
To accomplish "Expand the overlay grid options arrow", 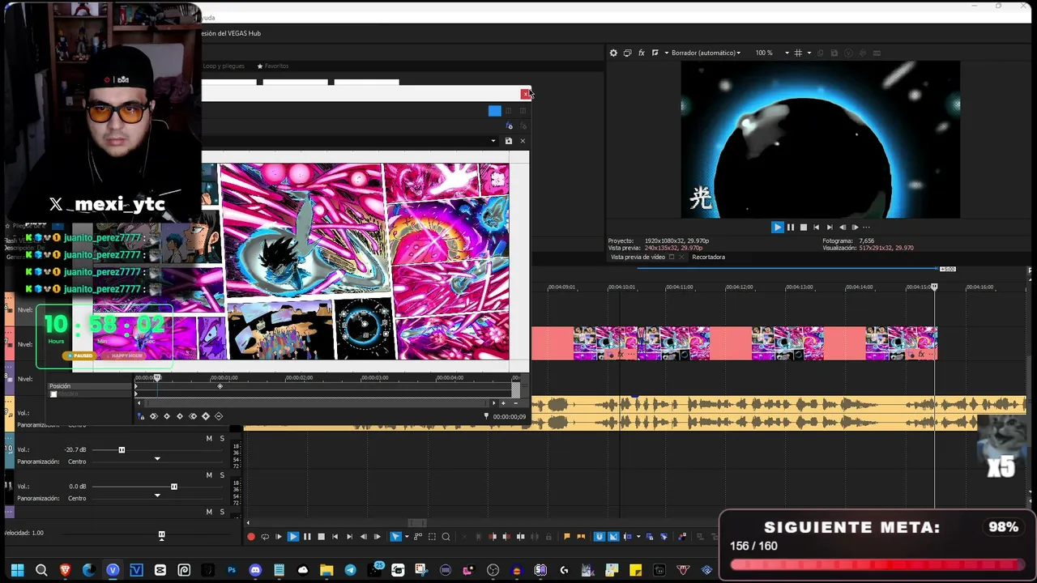I will click(x=809, y=53).
